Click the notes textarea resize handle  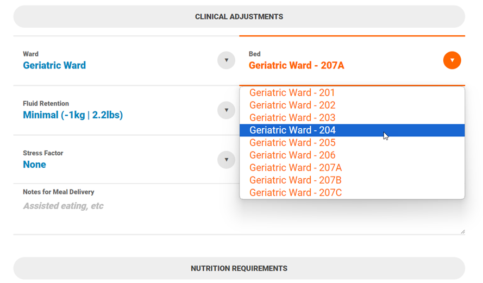tap(462, 231)
